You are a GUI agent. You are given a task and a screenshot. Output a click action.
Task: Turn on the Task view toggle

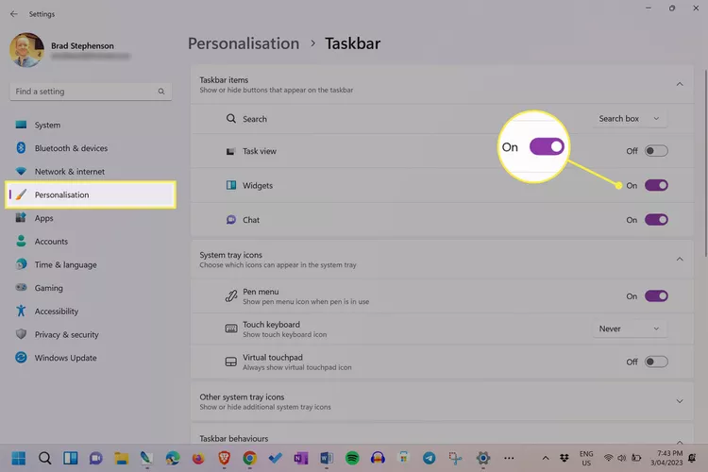tap(656, 151)
